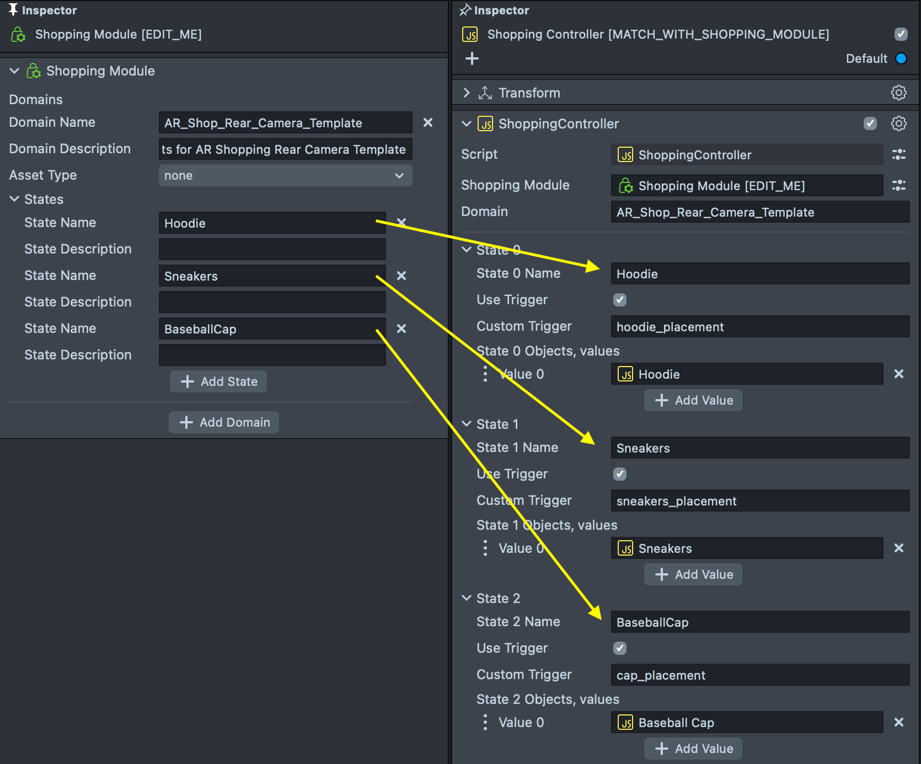The image size is (921, 764).
Task: Disable Use Trigger for State 0
Action: (620, 300)
